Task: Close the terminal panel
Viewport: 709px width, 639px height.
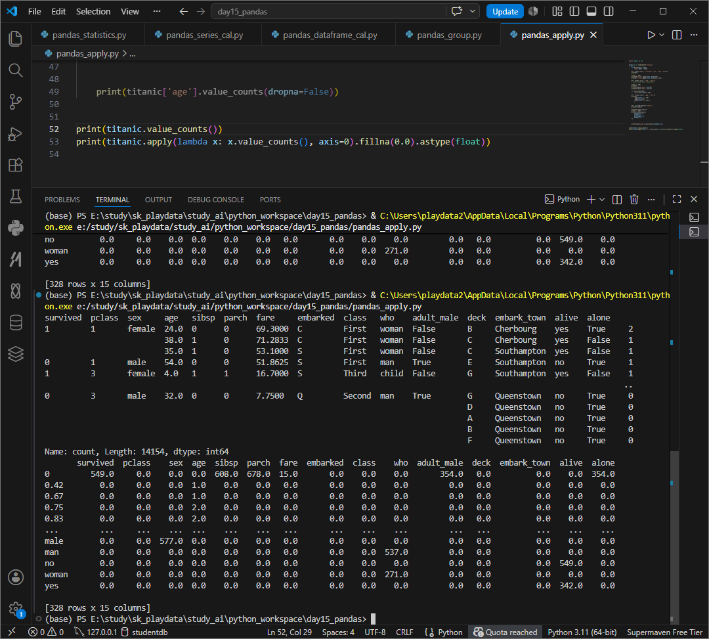Action: tap(694, 199)
